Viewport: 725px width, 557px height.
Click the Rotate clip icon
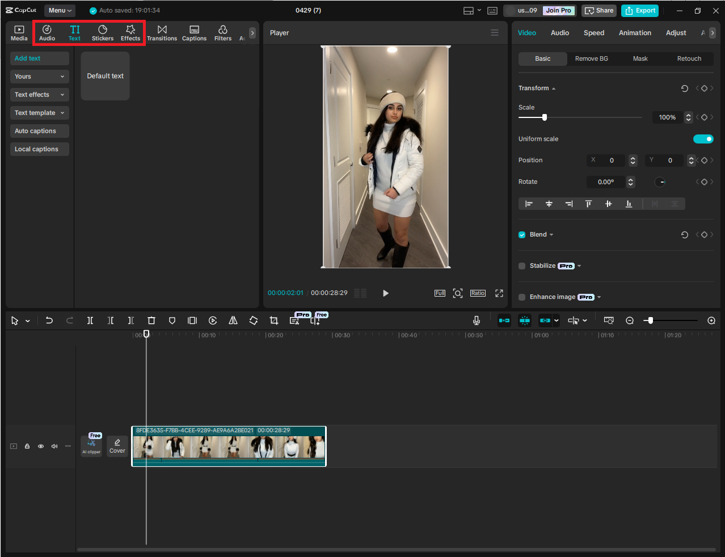(254, 320)
